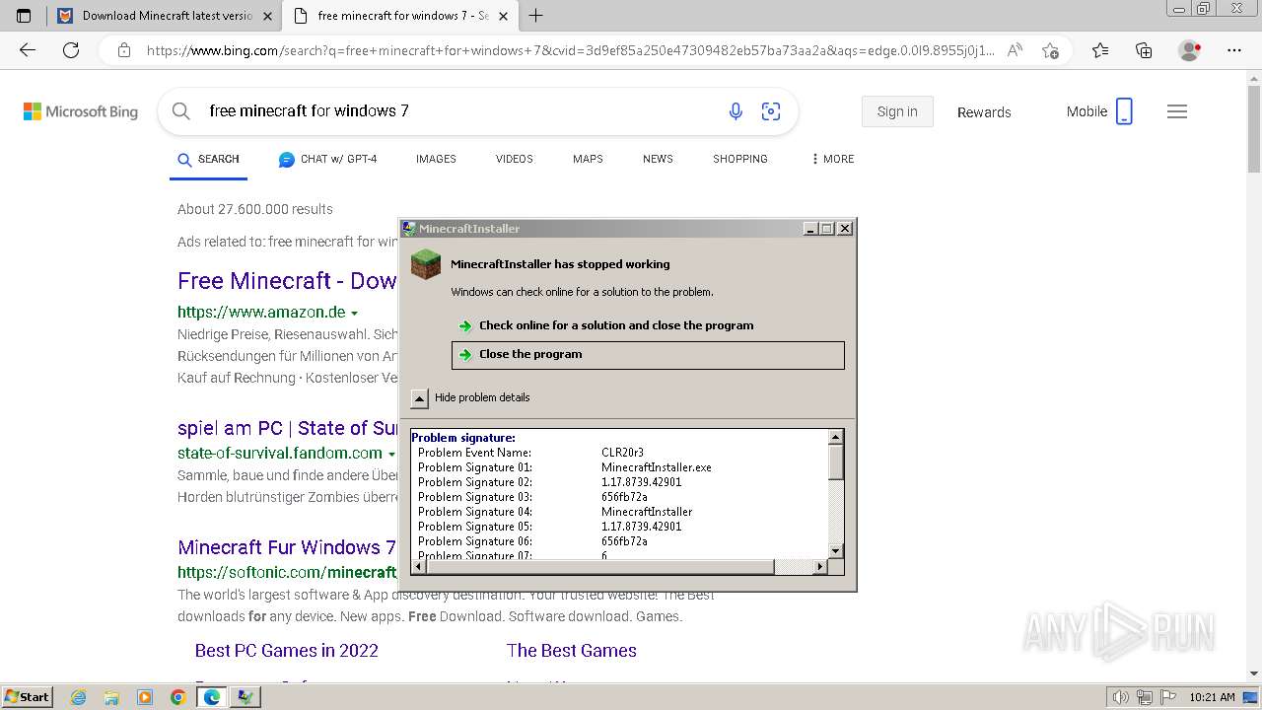Open the browser profile icon

click(x=1190, y=50)
